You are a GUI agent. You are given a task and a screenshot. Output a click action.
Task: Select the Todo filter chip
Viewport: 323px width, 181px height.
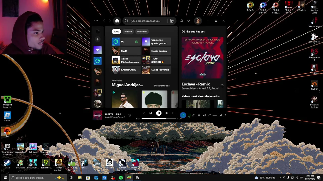(x=116, y=31)
